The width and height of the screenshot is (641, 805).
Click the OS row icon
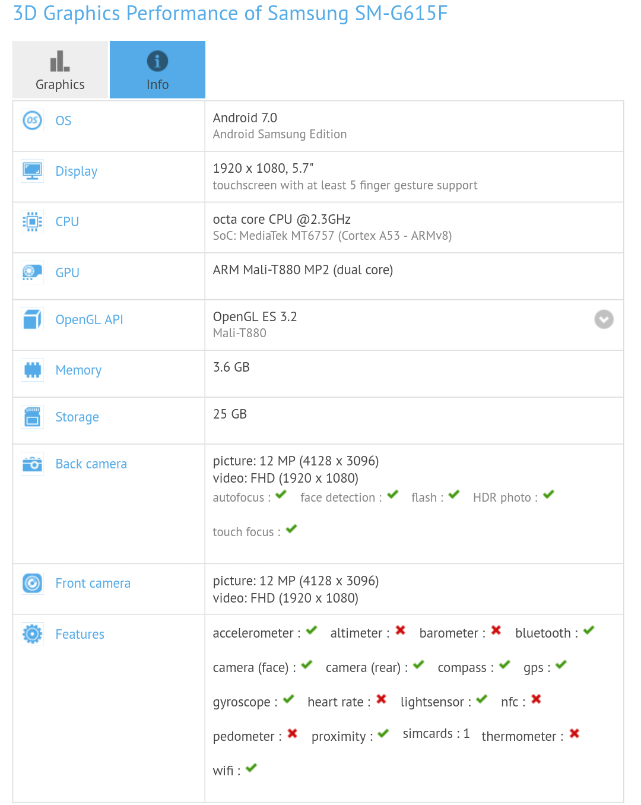click(x=32, y=121)
